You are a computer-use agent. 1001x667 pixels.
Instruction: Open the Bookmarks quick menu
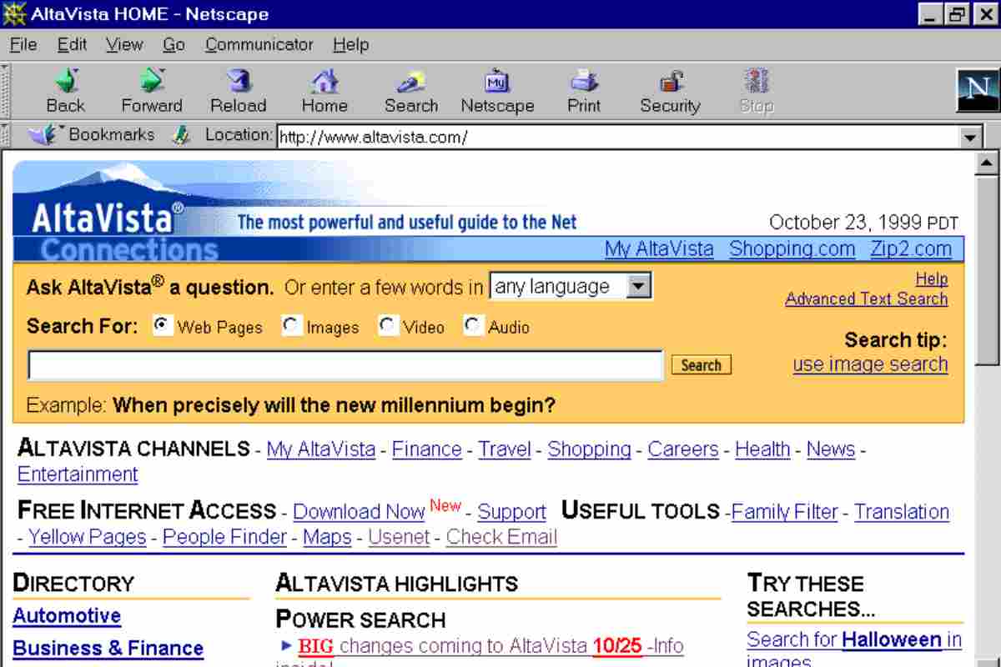(92, 134)
